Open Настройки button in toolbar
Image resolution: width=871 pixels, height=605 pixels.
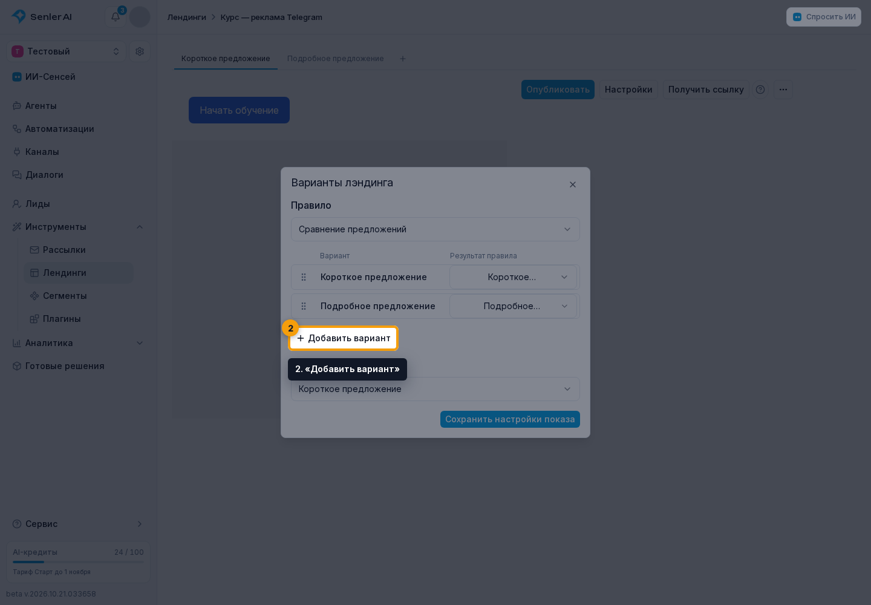[628, 90]
